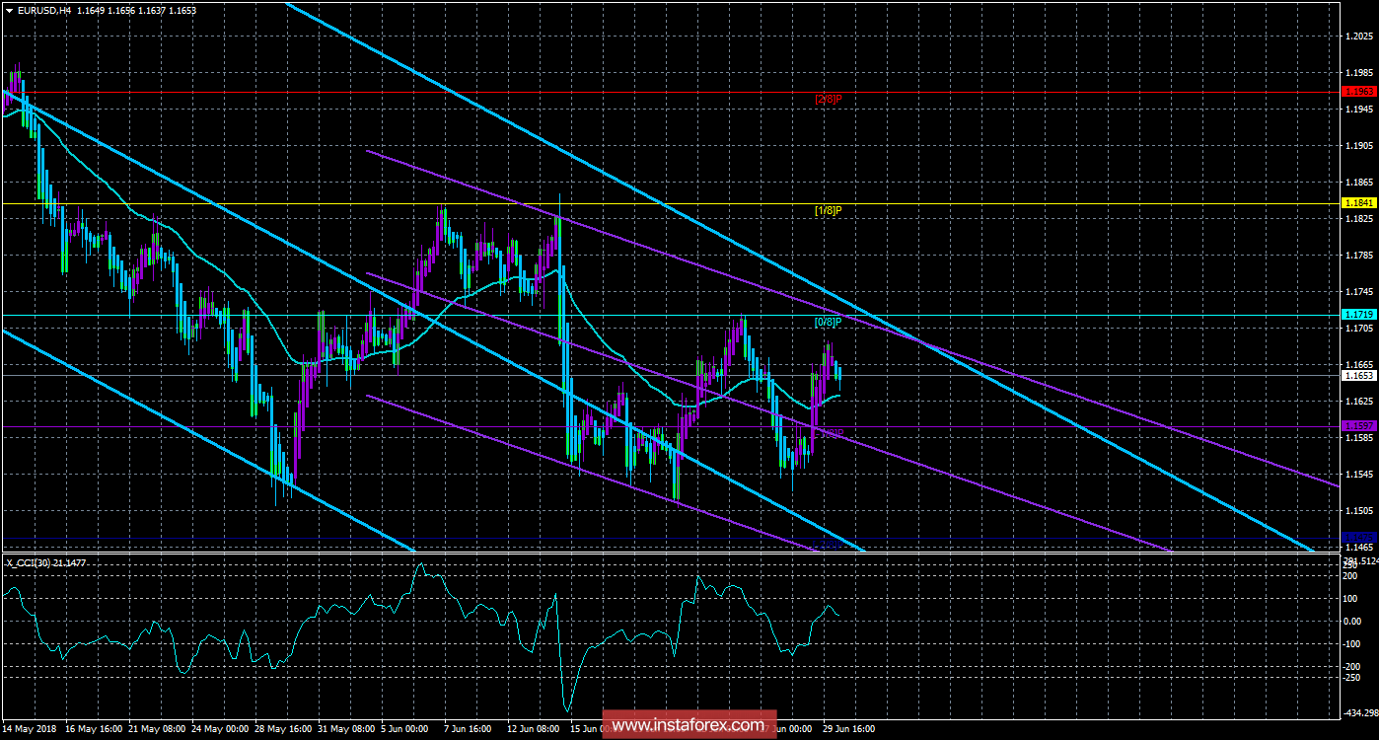Screen dimensions: 1379x740
Task: Click the 1.1625 price axis value
Action: click(x=1359, y=401)
